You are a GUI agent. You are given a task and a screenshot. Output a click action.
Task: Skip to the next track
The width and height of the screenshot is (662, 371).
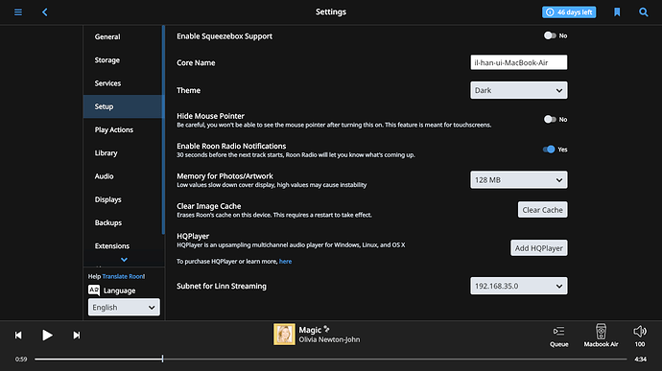coord(77,336)
